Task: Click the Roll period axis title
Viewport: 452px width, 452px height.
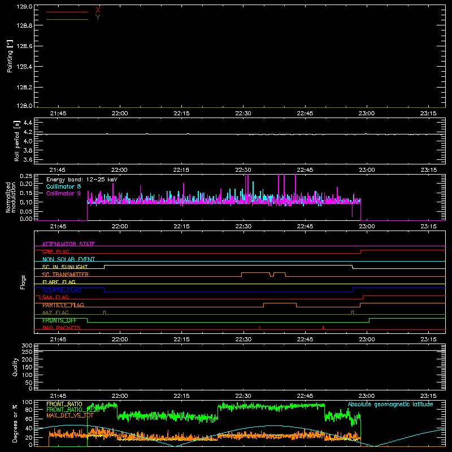Action: pos(17,141)
